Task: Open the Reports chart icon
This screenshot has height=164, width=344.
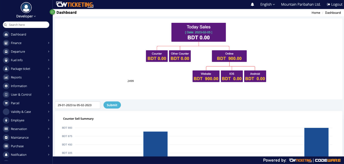Action: click(x=6, y=77)
